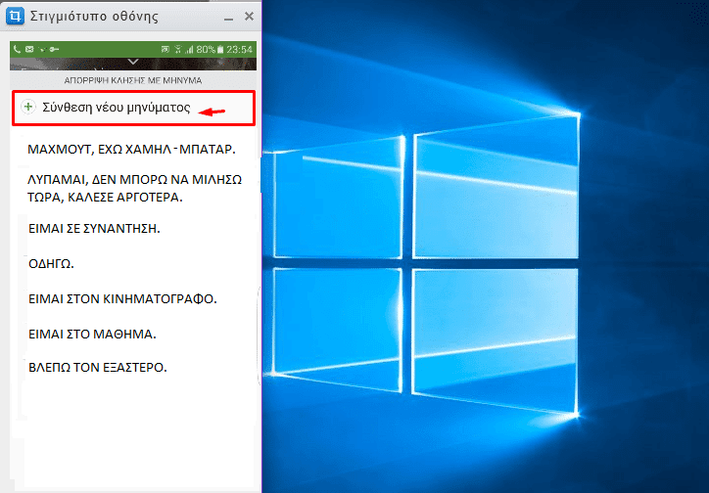Tap the cast screen status icon
Image resolution: width=709 pixels, height=493 pixels.
click(165, 49)
